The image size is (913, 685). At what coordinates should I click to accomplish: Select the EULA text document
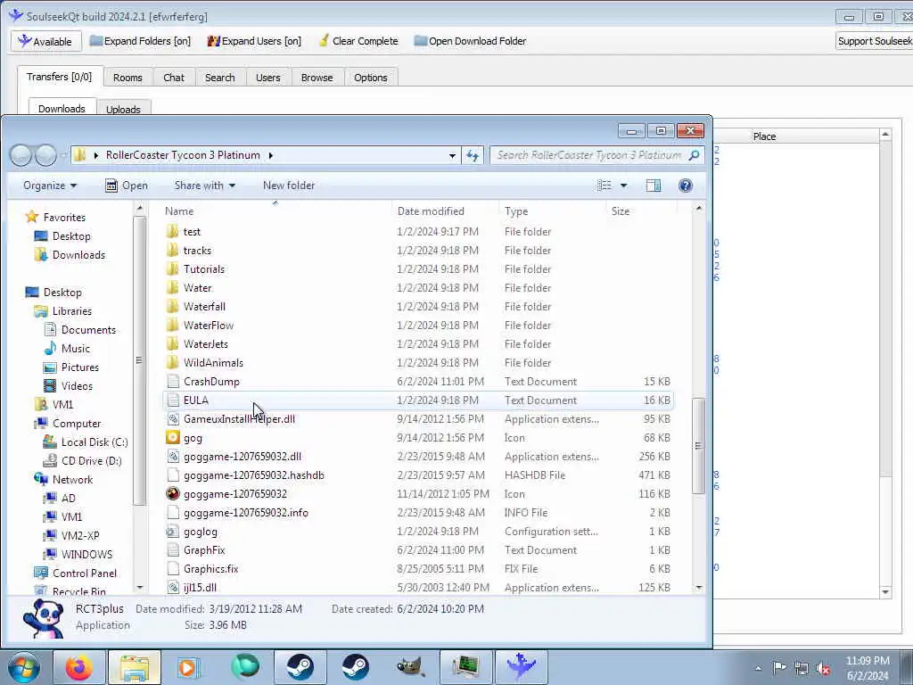[418, 400]
